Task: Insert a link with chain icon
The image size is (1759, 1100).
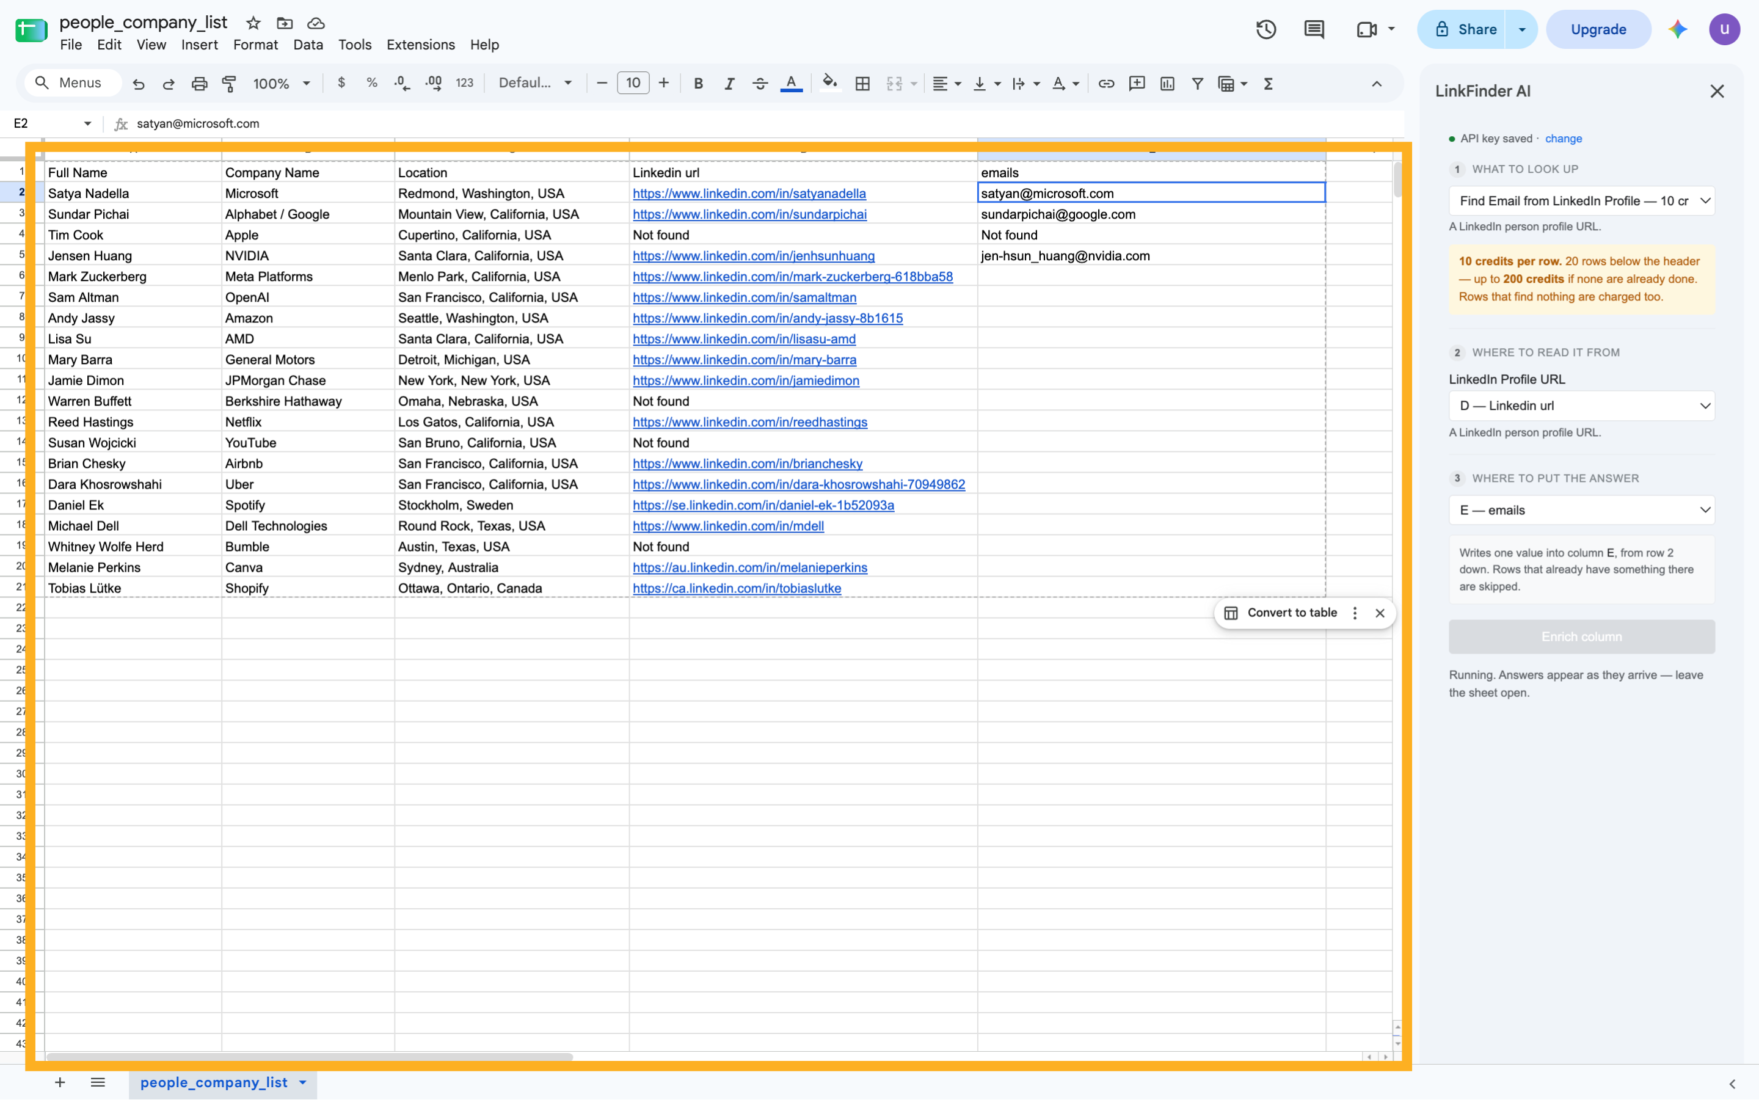Action: (x=1105, y=84)
